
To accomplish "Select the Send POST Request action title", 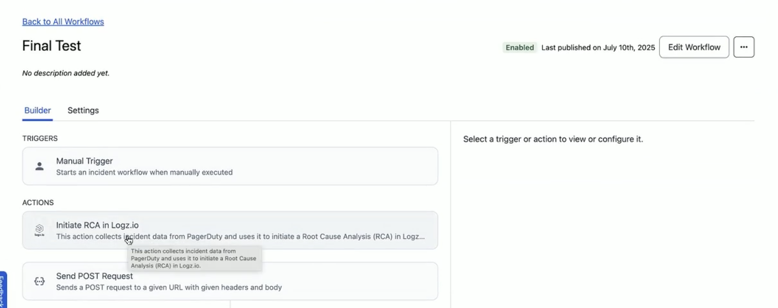I will pyautogui.click(x=95, y=276).
